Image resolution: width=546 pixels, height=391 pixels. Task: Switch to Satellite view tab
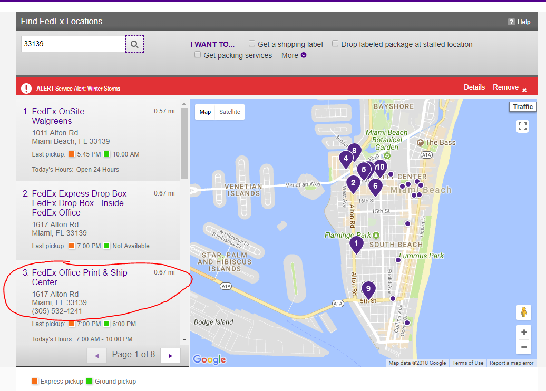[x=229, y=112]
